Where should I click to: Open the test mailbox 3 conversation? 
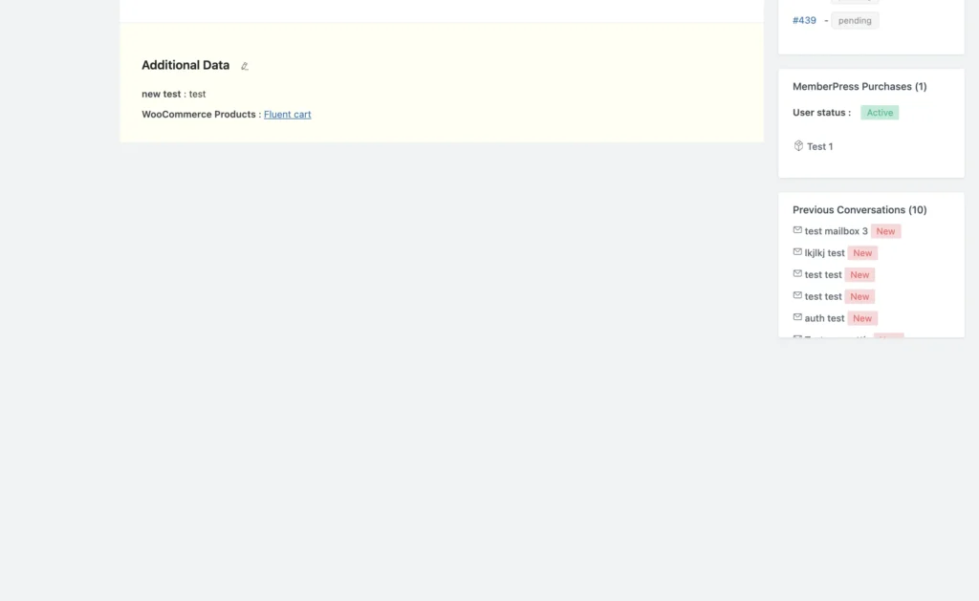coord(836,231)
